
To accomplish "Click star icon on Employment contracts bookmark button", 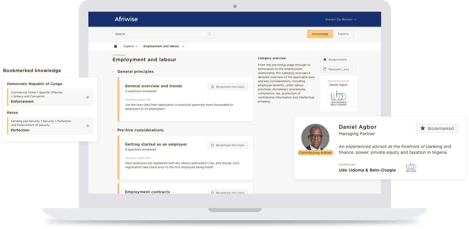I will 212,192.
